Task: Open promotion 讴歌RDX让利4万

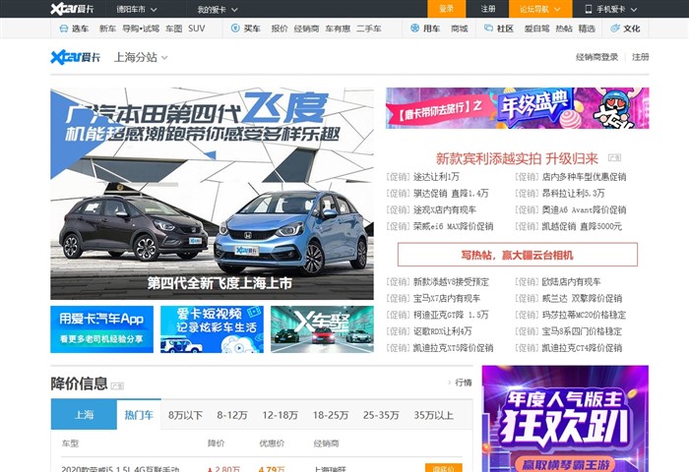Action: point(443,331)
